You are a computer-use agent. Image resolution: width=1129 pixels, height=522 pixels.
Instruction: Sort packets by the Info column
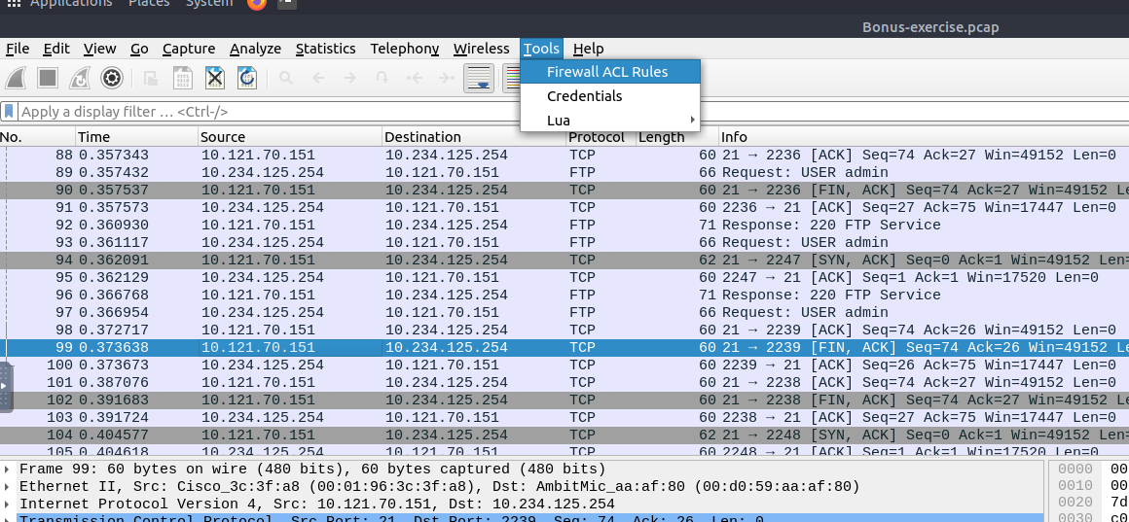924,137
